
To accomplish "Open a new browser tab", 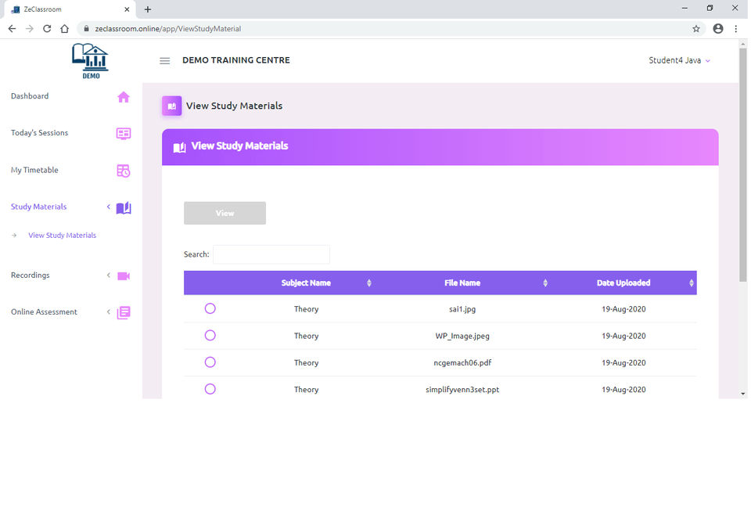I will (148, 9).
